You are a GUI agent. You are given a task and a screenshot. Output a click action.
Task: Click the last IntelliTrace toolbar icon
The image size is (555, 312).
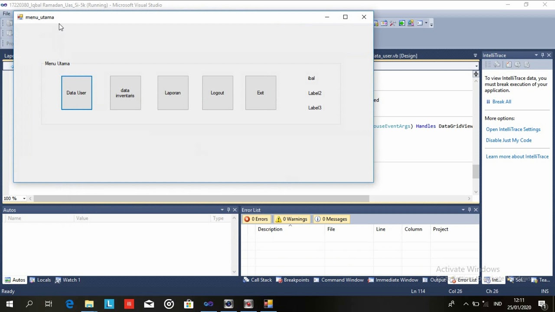click(527, 65)
